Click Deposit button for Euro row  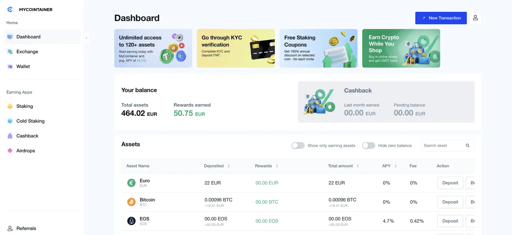450,183
